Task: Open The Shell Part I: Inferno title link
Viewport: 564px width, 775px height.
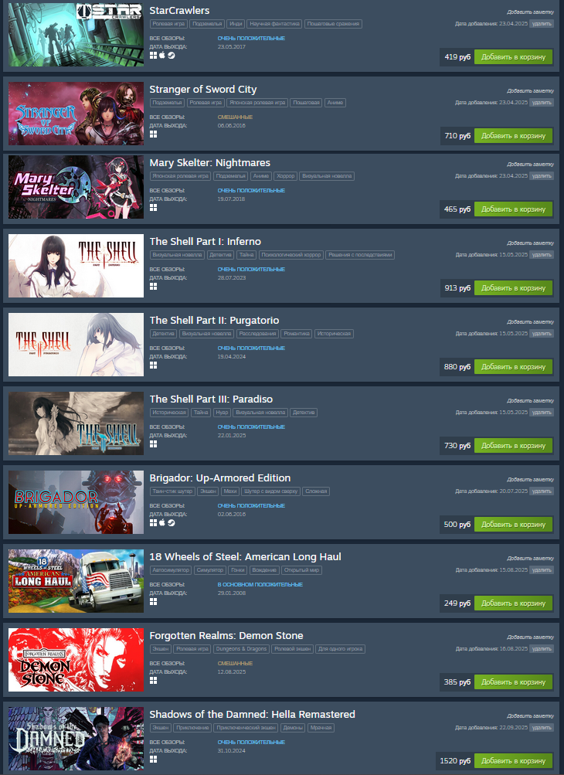Action: pyautogui.click(x=206, y=241)
